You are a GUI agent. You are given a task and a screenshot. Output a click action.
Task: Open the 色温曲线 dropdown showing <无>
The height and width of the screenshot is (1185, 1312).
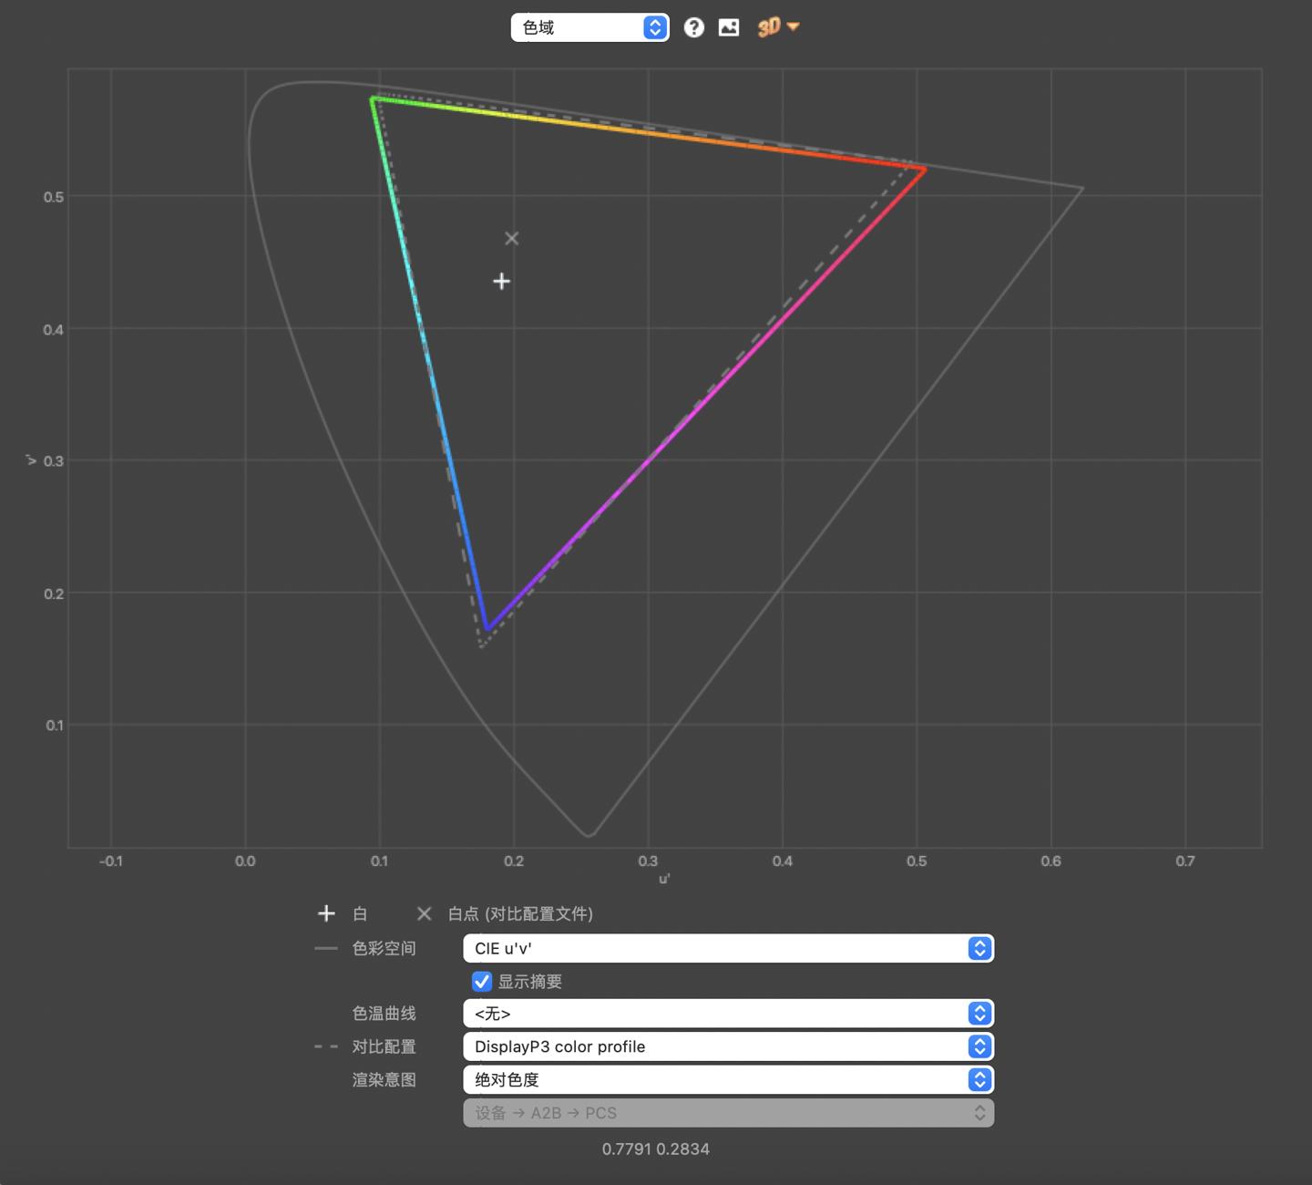[x=728, y=1014]
